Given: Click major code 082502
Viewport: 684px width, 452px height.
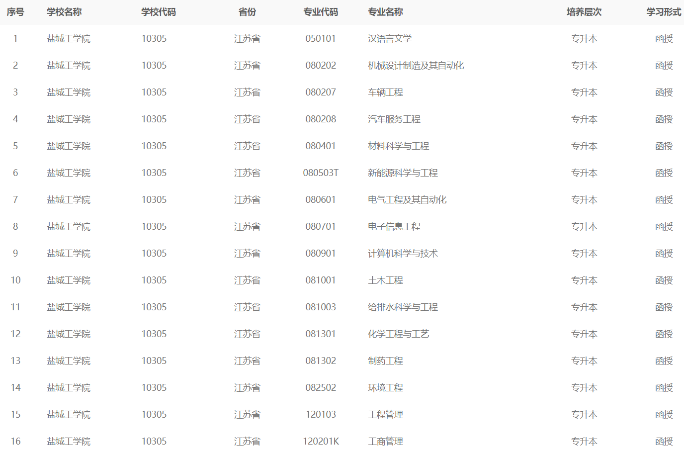Looking at the screenshot, I should tap(321, 388).
